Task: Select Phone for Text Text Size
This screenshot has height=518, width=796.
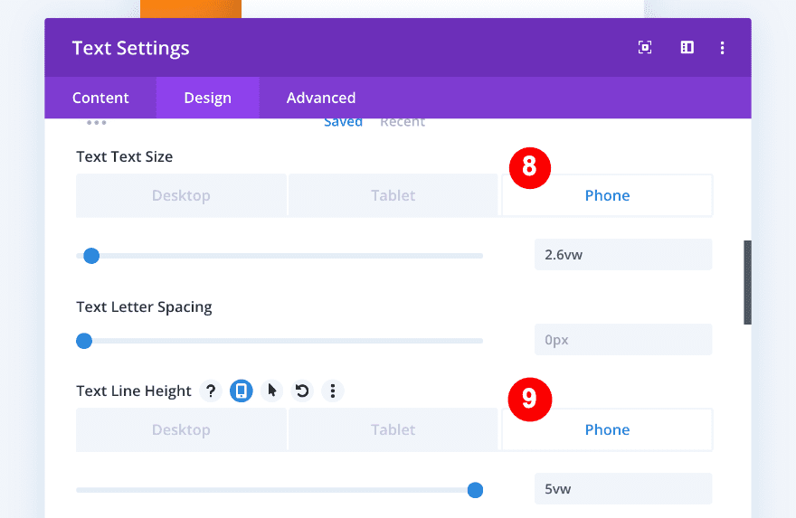Action: [607, 195]
